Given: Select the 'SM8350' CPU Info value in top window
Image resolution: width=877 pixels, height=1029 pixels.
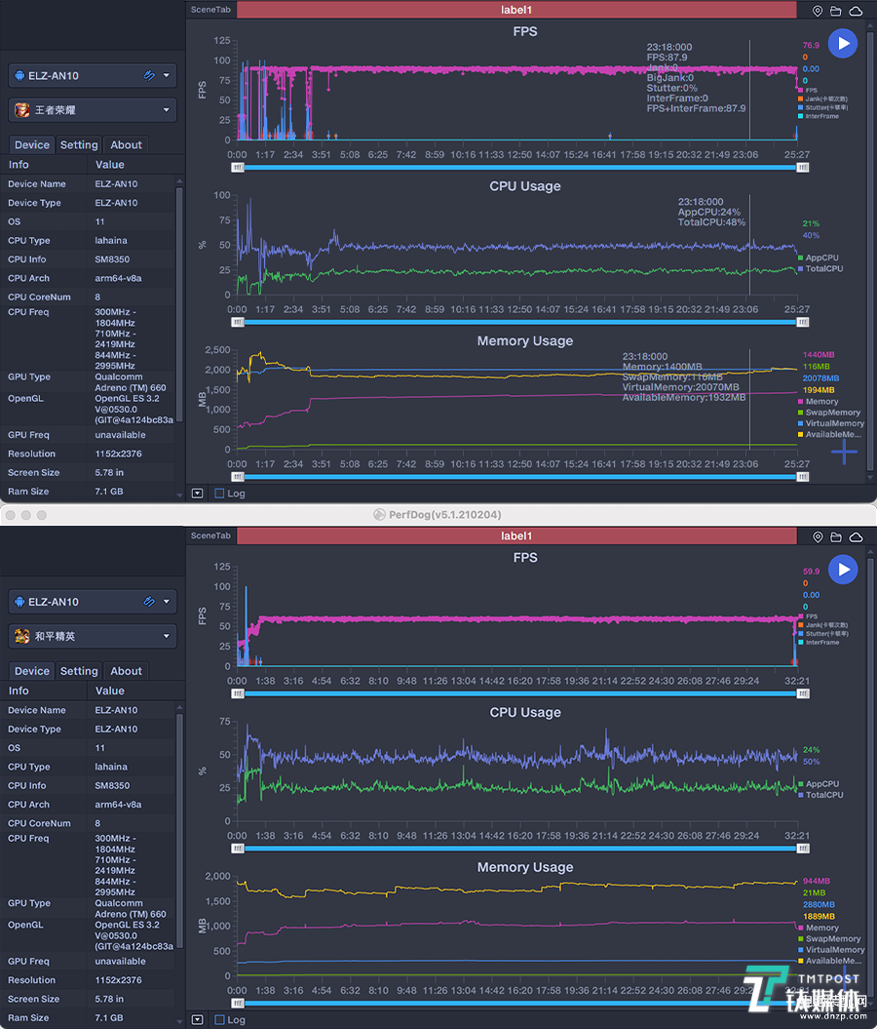Looking at the screenshot, I should tap(112, 259).
